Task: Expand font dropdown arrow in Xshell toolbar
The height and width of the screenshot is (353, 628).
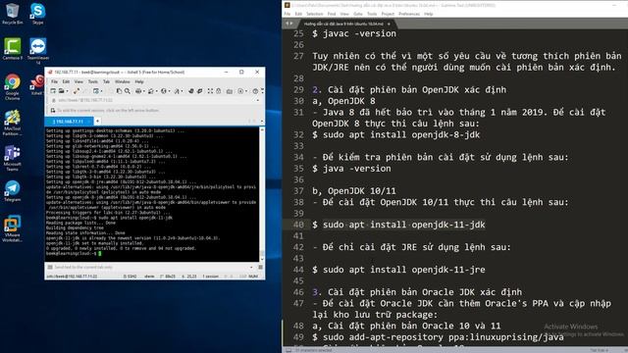Action: pos(182,91)
